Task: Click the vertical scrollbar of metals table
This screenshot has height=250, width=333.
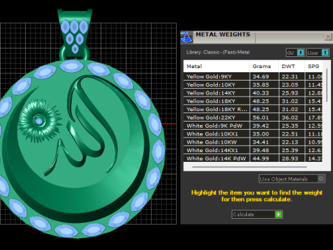Action: (327, 85)
